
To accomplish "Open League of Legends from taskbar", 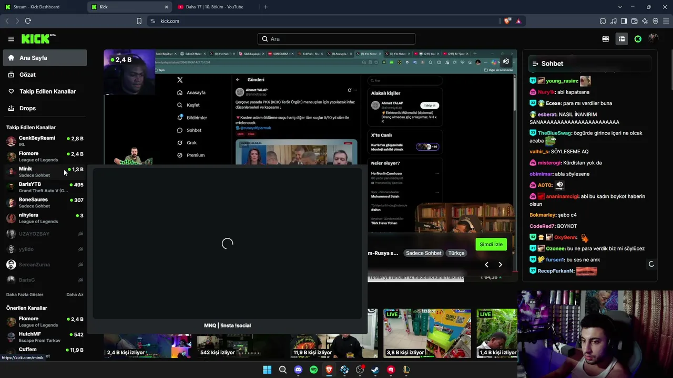I will (406, 370).
